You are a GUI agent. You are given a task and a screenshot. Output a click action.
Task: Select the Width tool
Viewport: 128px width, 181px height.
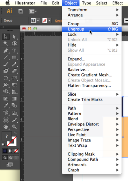coord(6,85)
